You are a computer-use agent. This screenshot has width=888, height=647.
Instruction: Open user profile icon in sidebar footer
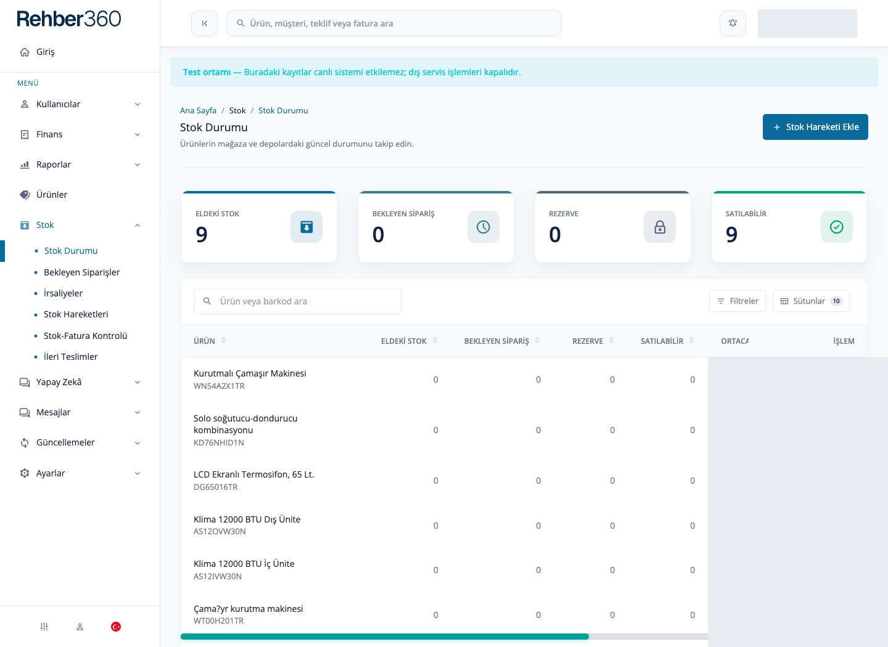(80, 627)
